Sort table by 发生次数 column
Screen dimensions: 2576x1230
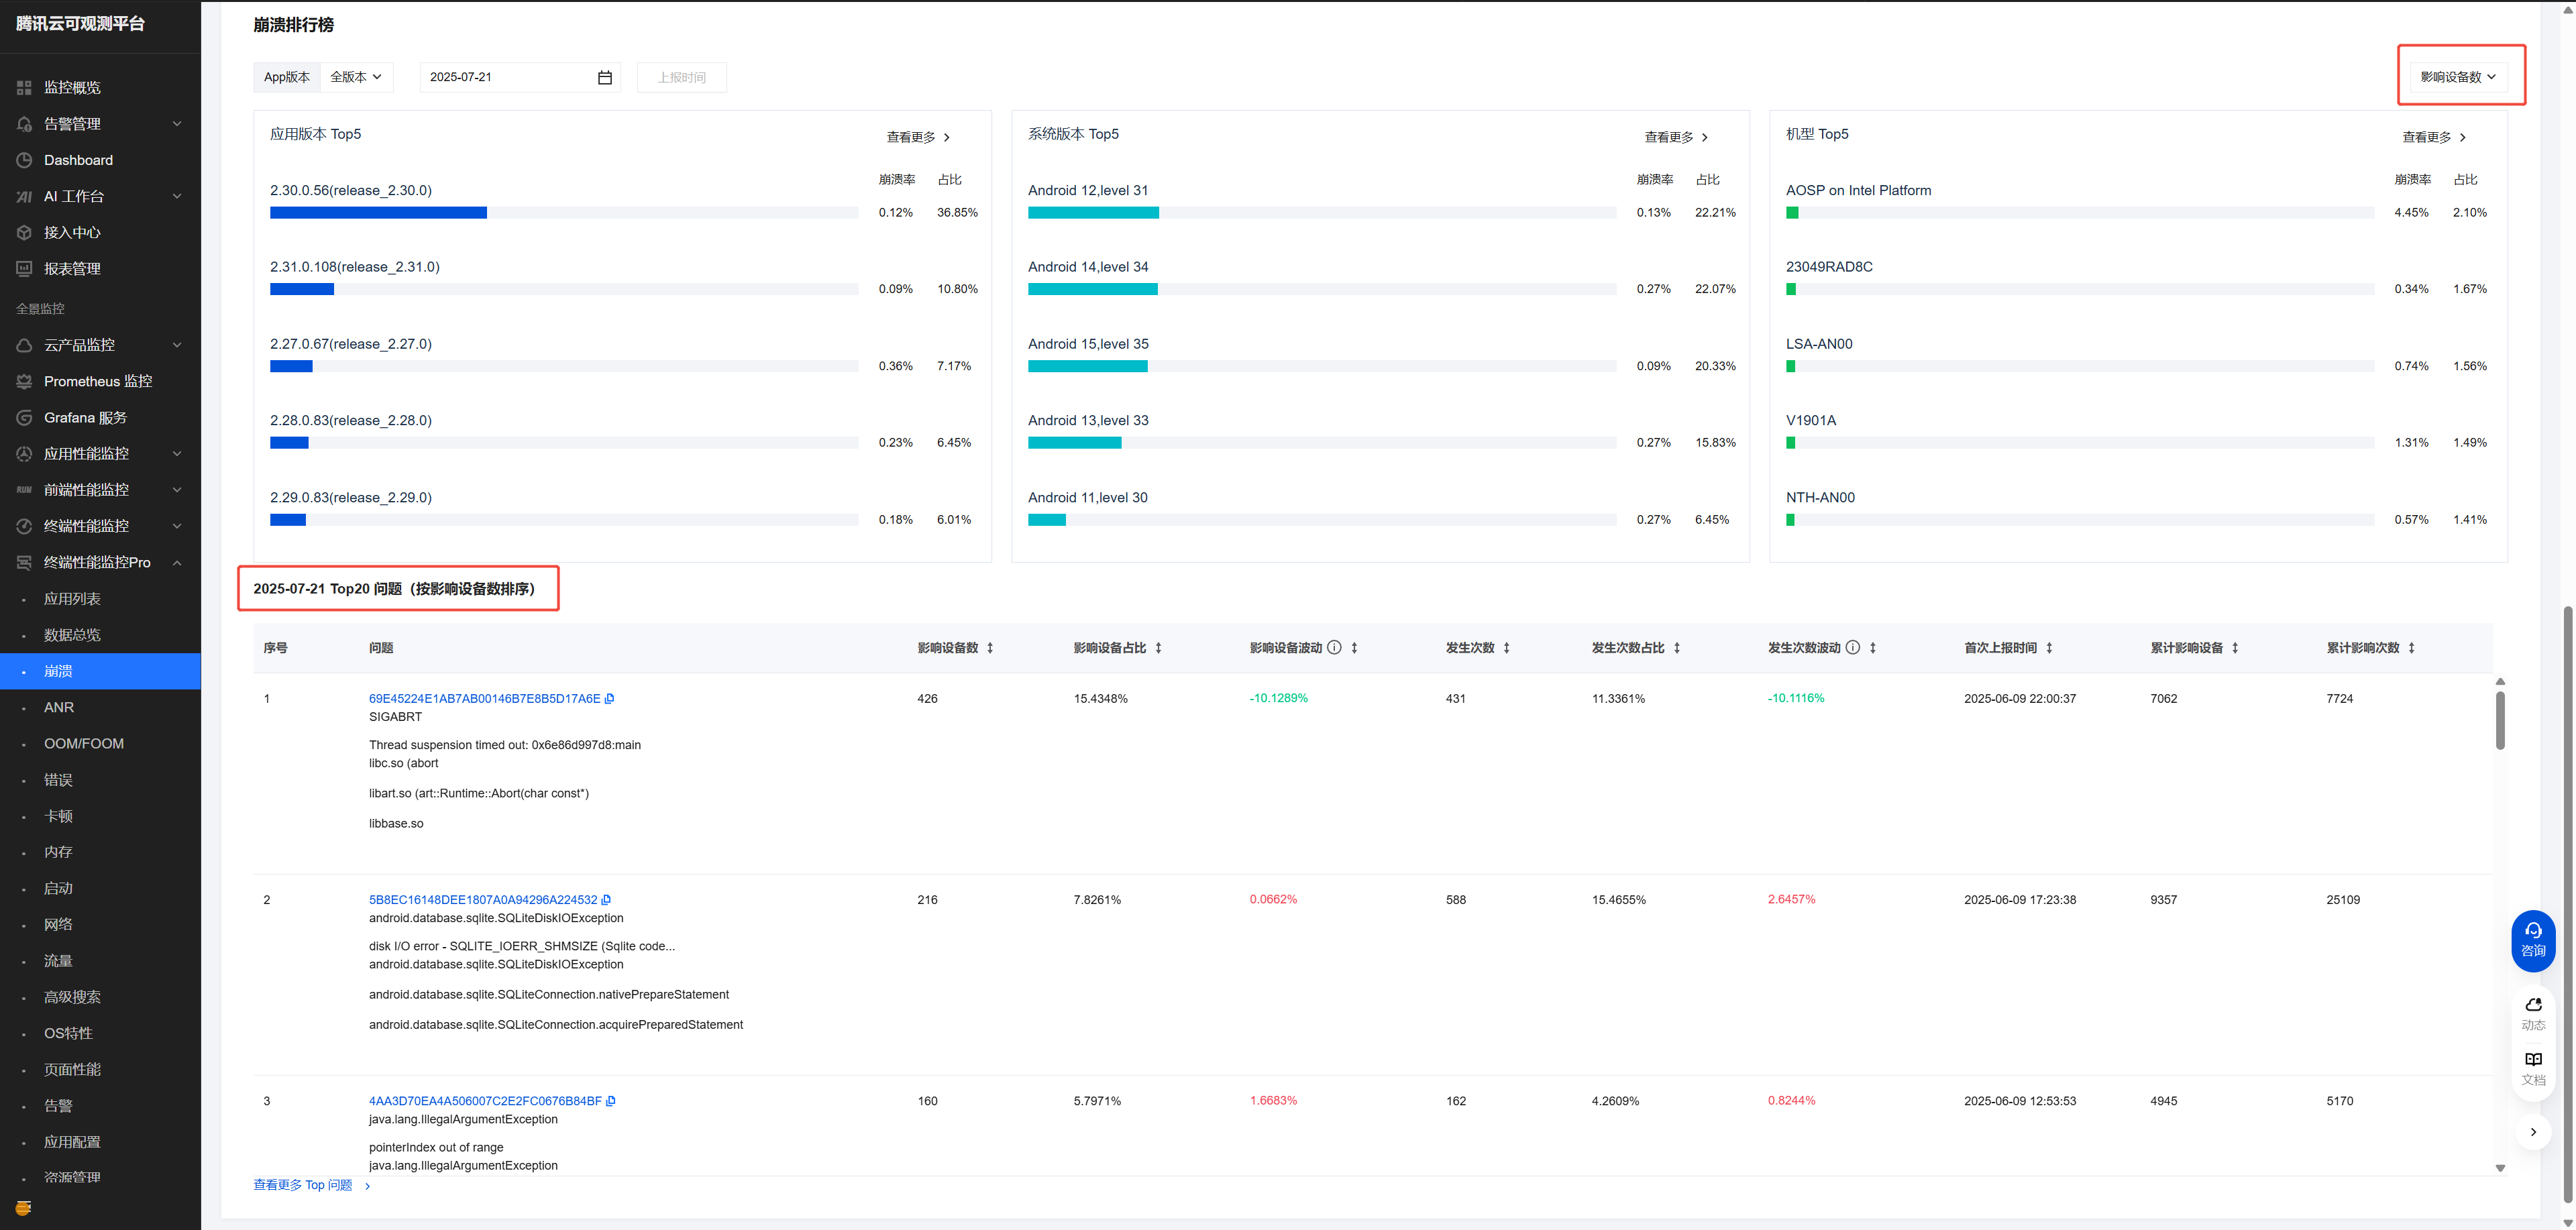pos(1506,648)
